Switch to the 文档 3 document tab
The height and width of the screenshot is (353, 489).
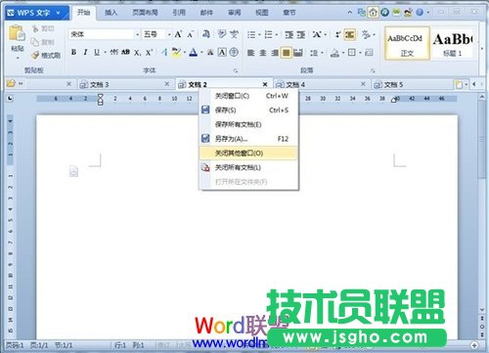coord(125,84)
